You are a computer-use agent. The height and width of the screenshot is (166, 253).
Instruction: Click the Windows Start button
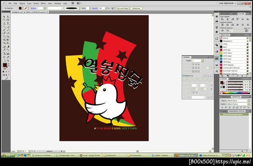[8, 155]
